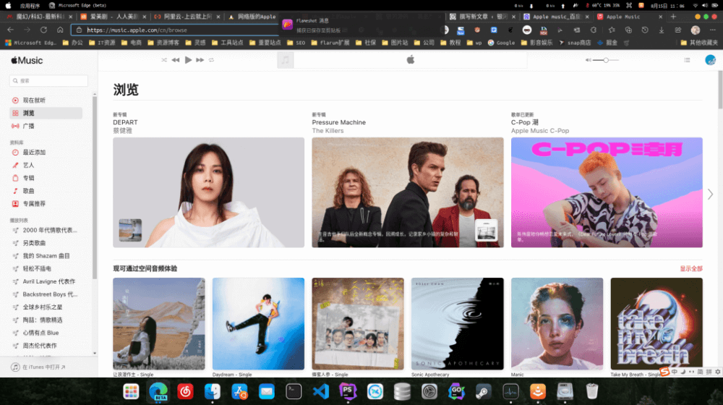Toggle shuffle in the Apple Music player

pos(164,60)
